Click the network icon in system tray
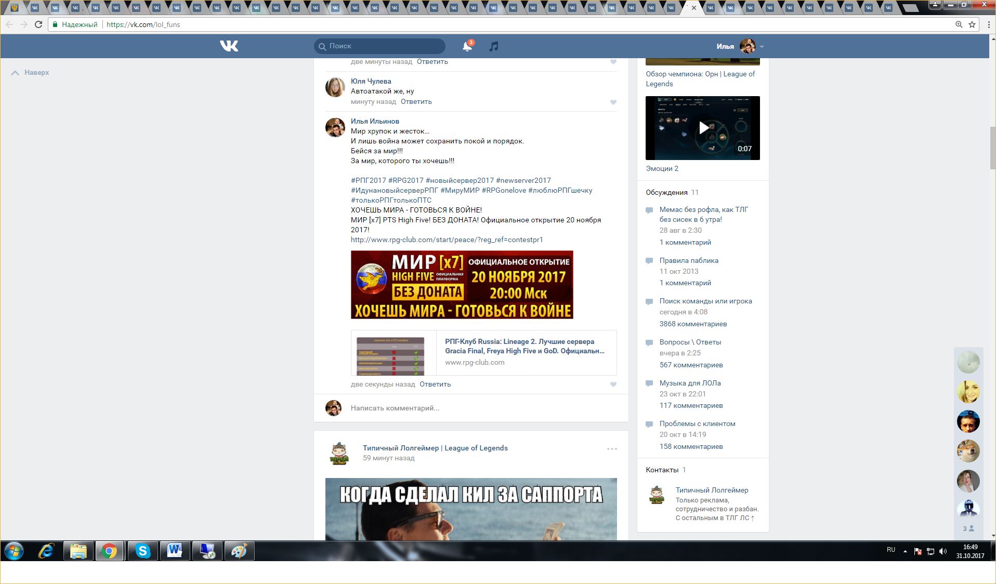 point(931,551)
